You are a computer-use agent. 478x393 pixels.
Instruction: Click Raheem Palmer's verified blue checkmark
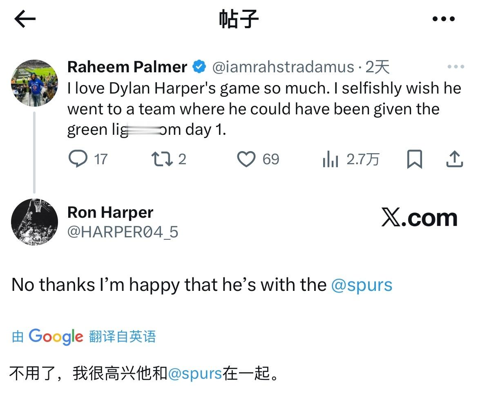pos(199,66)
